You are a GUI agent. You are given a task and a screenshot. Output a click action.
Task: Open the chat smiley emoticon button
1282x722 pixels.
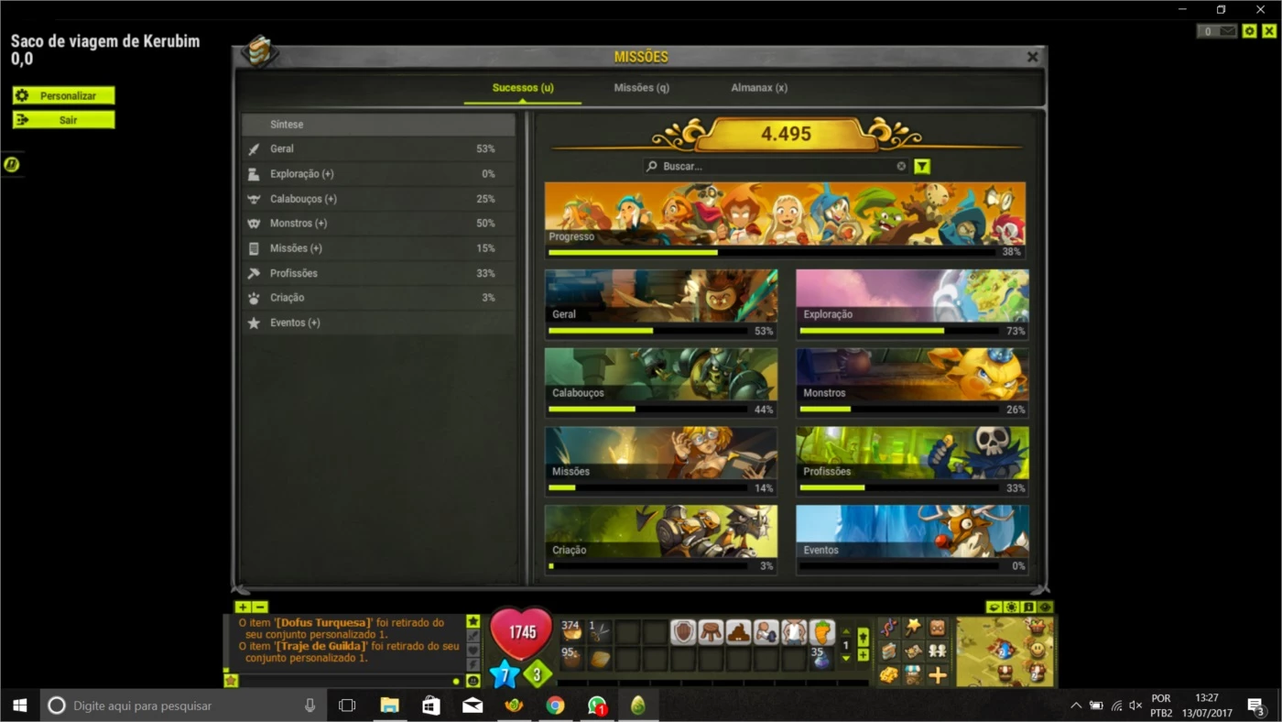point(473,681)
